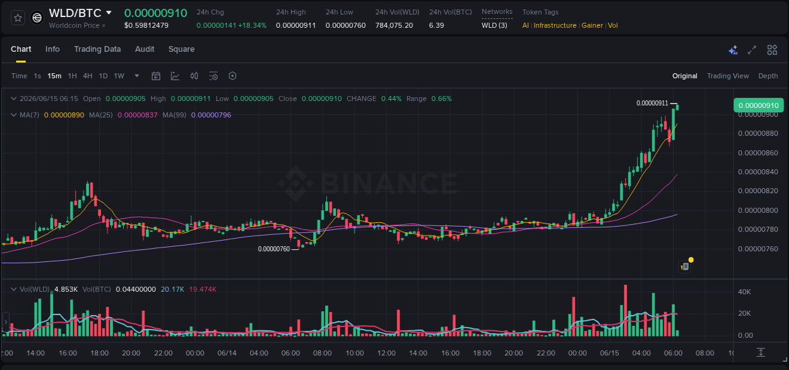Image resolution: width=789 pixels, height=370 pixels.
Task: Click the 0.00000911 high price marker
Action: click(652, 103)
